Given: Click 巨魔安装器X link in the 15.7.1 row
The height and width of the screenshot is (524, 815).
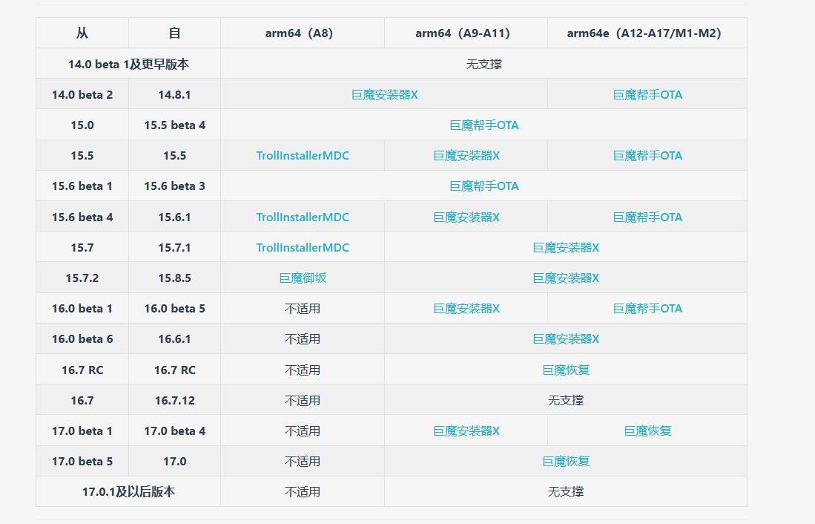Looking at the screenshot, I should [x=566, y=248].
